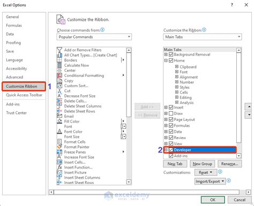Screen dimensions: 254x206
Task: Click the Custom Sort icon
Action: (x=59, y=86)
